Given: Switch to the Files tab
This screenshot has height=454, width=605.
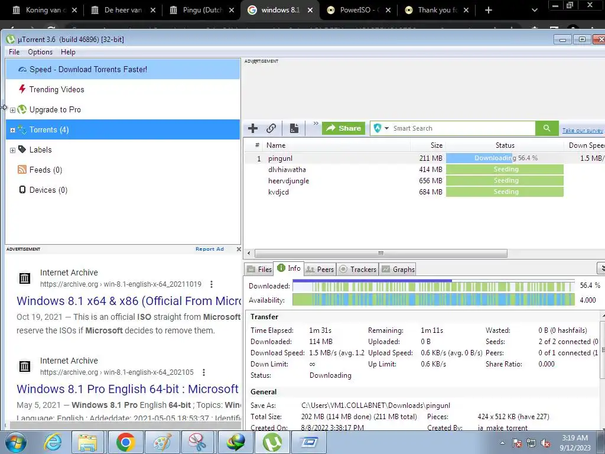Looking at the screenshot, I should coord(259,269).
